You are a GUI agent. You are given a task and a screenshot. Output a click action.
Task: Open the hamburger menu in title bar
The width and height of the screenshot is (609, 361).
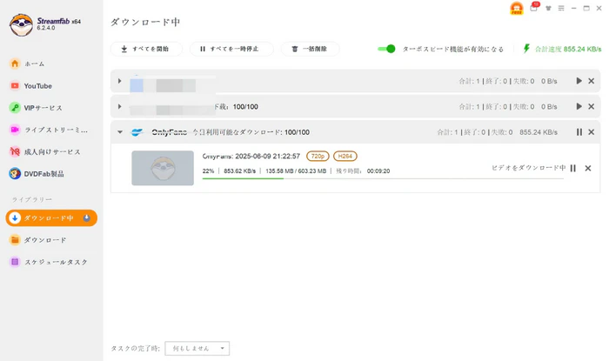point(561,8)
